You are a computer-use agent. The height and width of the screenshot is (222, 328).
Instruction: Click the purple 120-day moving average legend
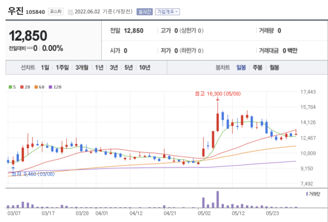55,87
